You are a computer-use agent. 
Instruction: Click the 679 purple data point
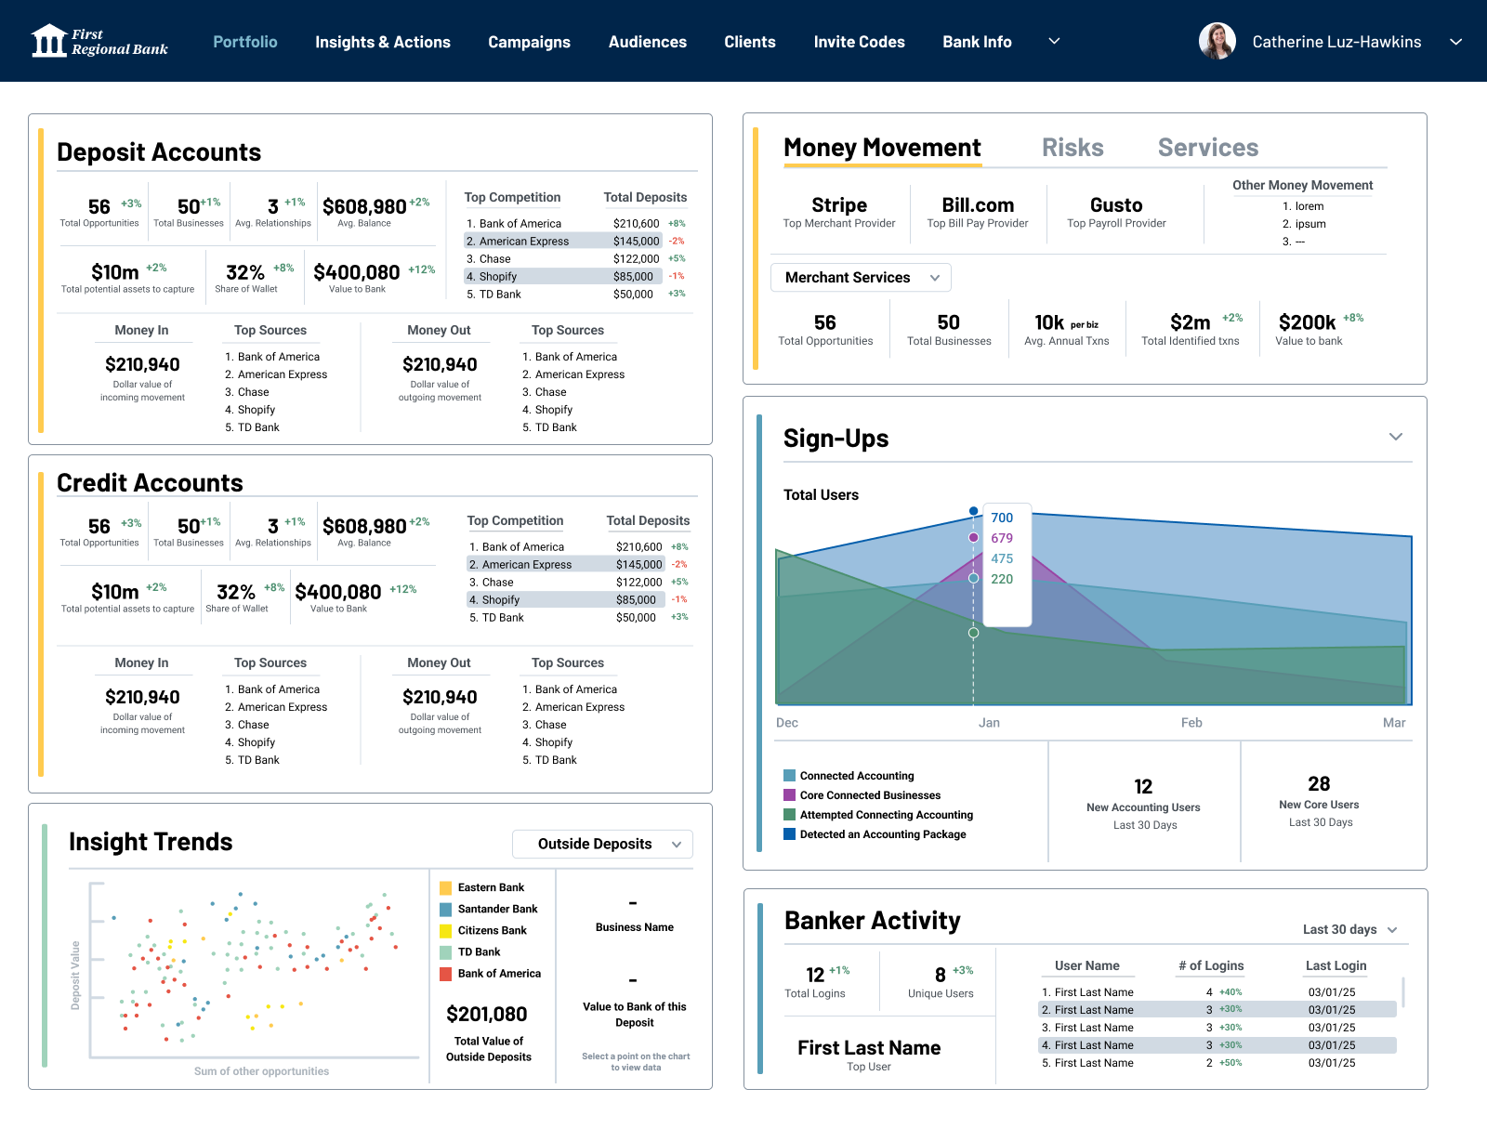click(973, 537)
